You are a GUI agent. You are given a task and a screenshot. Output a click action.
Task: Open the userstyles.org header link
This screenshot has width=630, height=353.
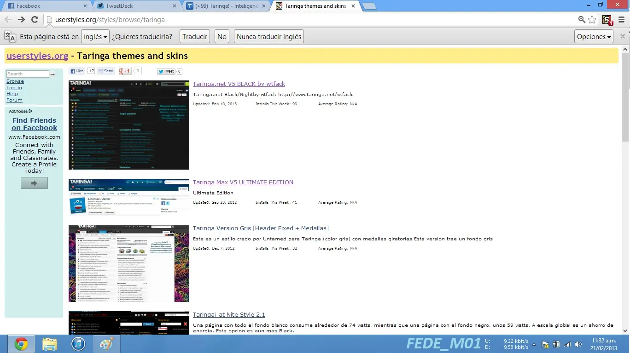[37, 56]
